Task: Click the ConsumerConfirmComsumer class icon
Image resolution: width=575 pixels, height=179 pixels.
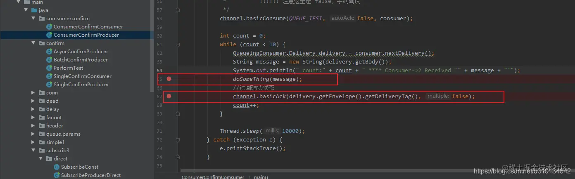Action: [x=49, y=27]
